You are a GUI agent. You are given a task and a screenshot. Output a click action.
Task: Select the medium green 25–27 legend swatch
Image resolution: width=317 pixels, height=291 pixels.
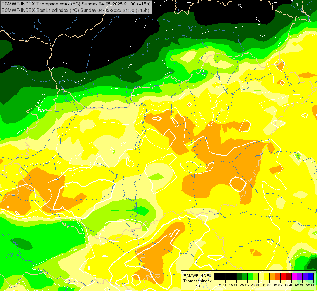click(244, 277)
